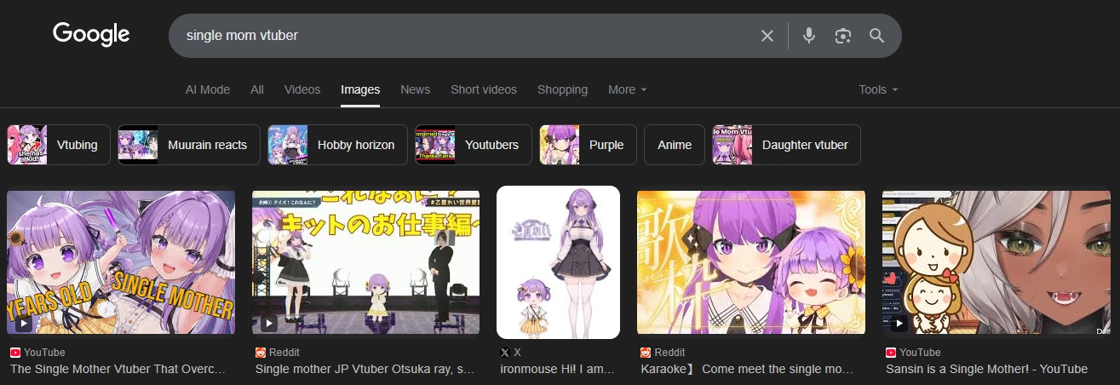The width and height of the screenshot is (1120, 385).
Task: Select the Muurain reacts filter chip
Action: click(x=189, y=145)
